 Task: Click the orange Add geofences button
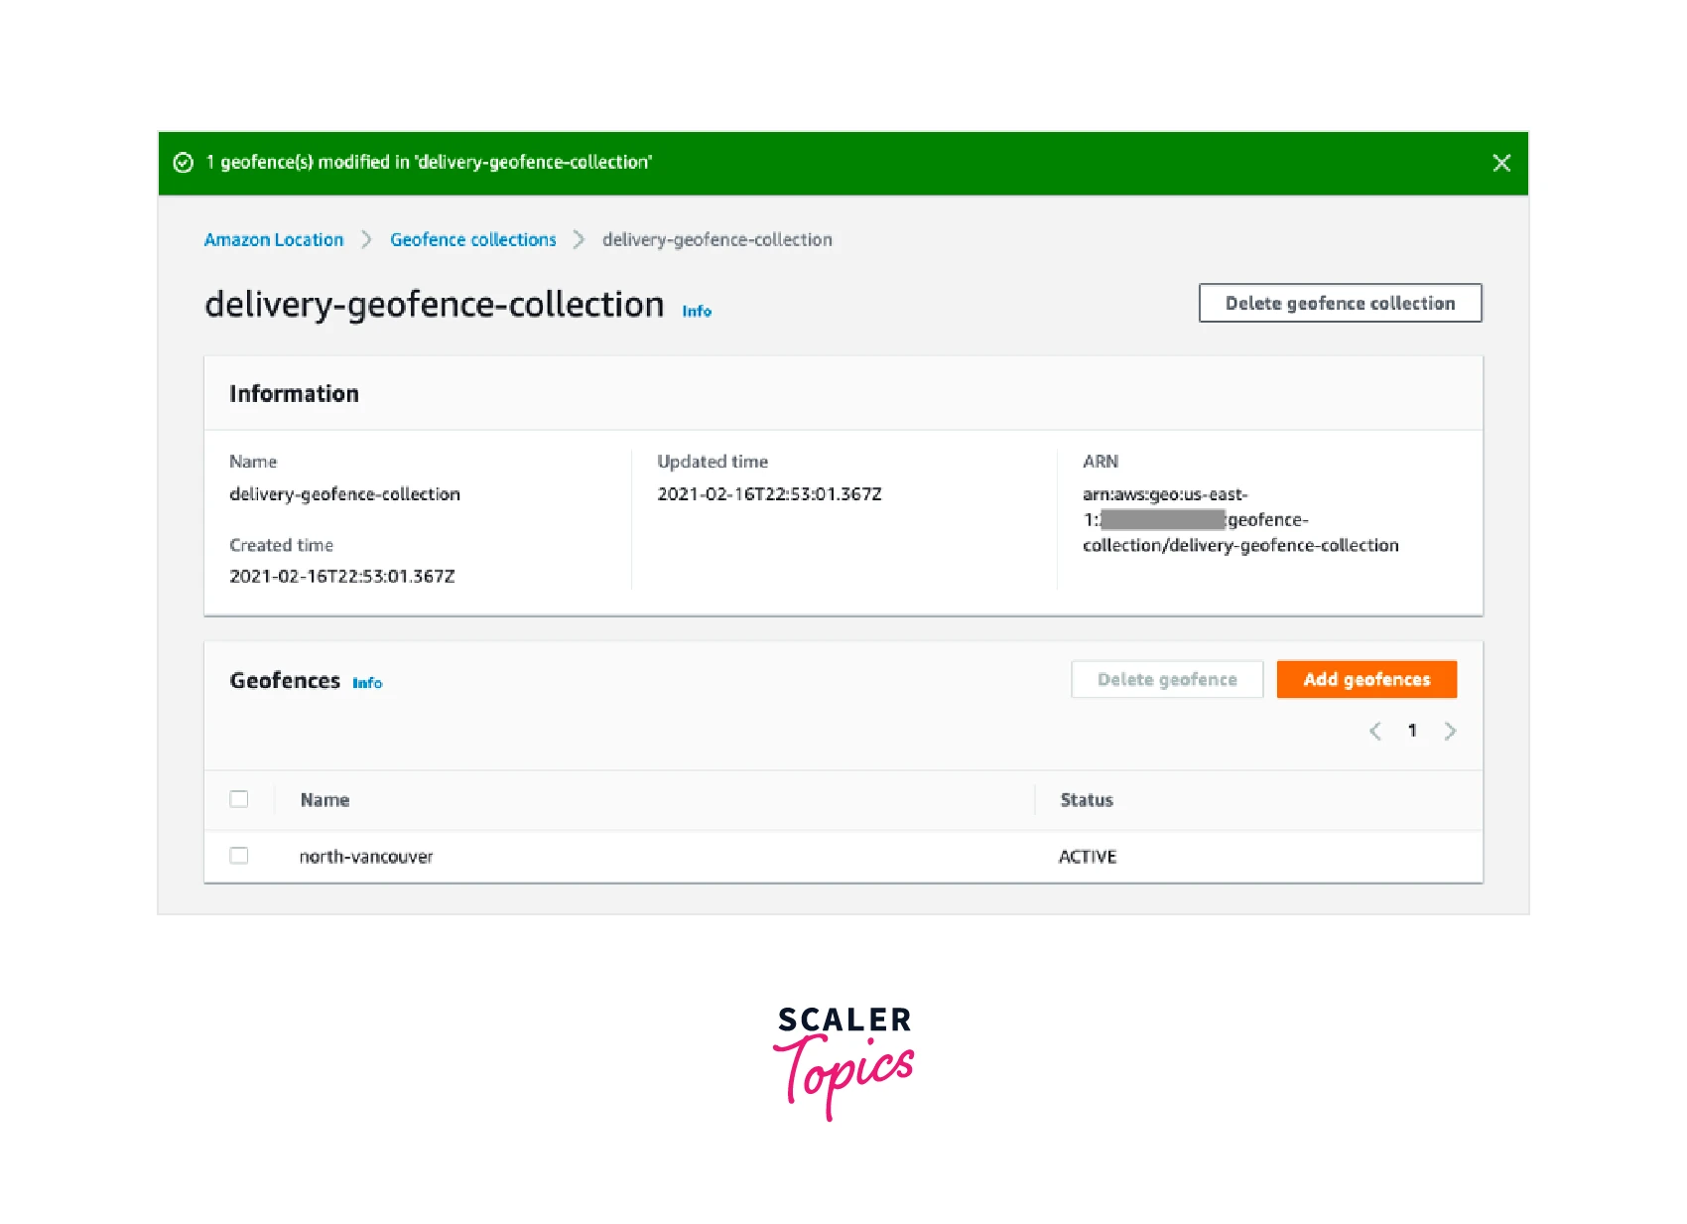pos(1365,680)
